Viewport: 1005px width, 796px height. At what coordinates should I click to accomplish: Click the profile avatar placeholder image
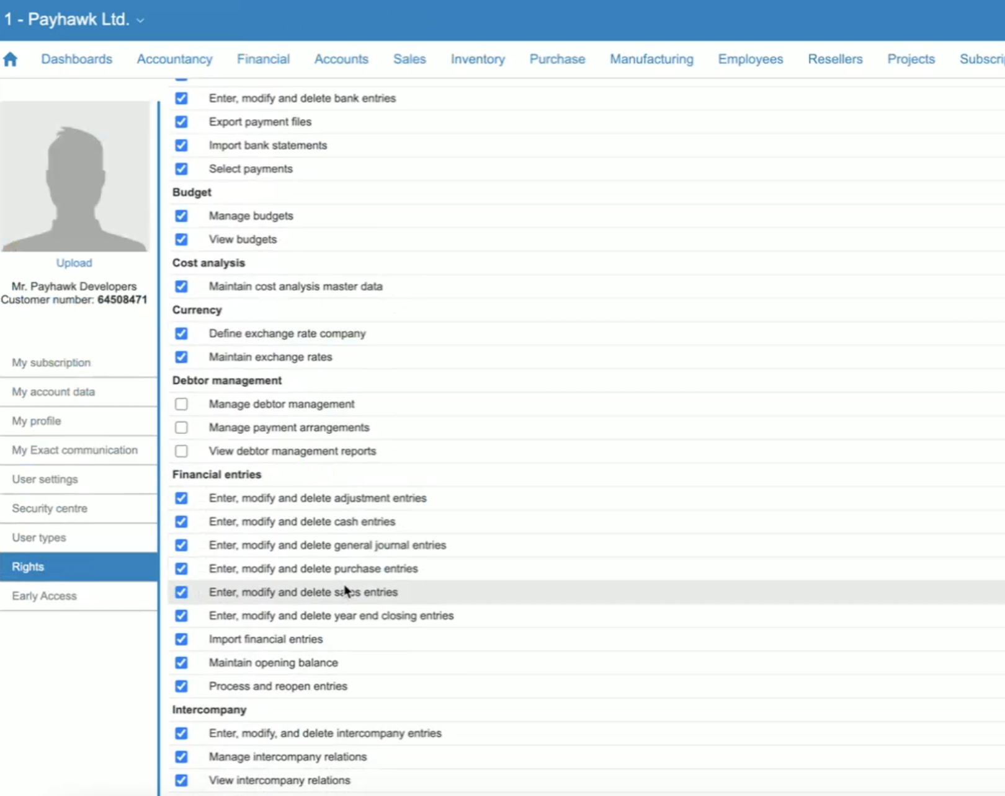(76, 175)
